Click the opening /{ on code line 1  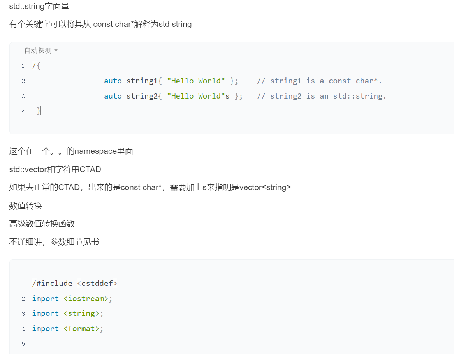coord(36,66)
